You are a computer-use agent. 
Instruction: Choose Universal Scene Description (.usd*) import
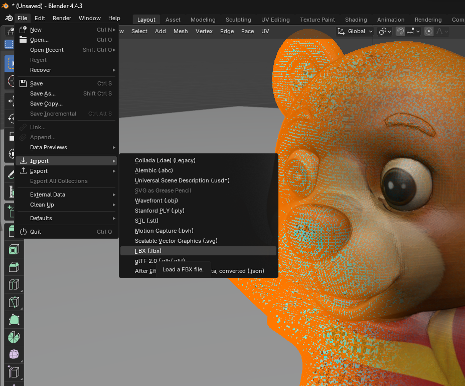pos(198,180)
